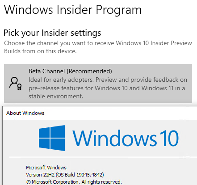Click the About Windows title bar
The image size is (197, 185).
[x=100, y=113]
